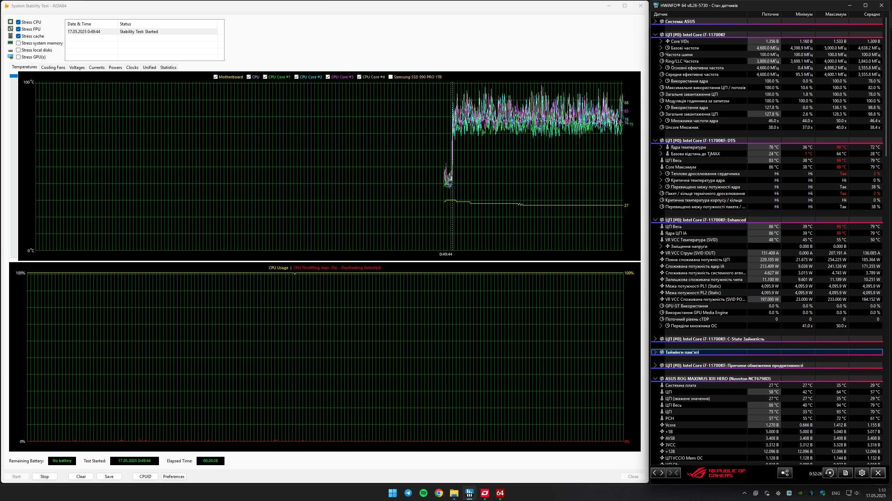The height and width of the screenshot is (501, 892).
Task: Click the network tray icon
Action: point(849,493)
